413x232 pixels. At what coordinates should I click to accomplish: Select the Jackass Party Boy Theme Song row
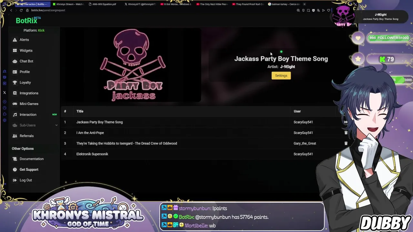(198, 122)
